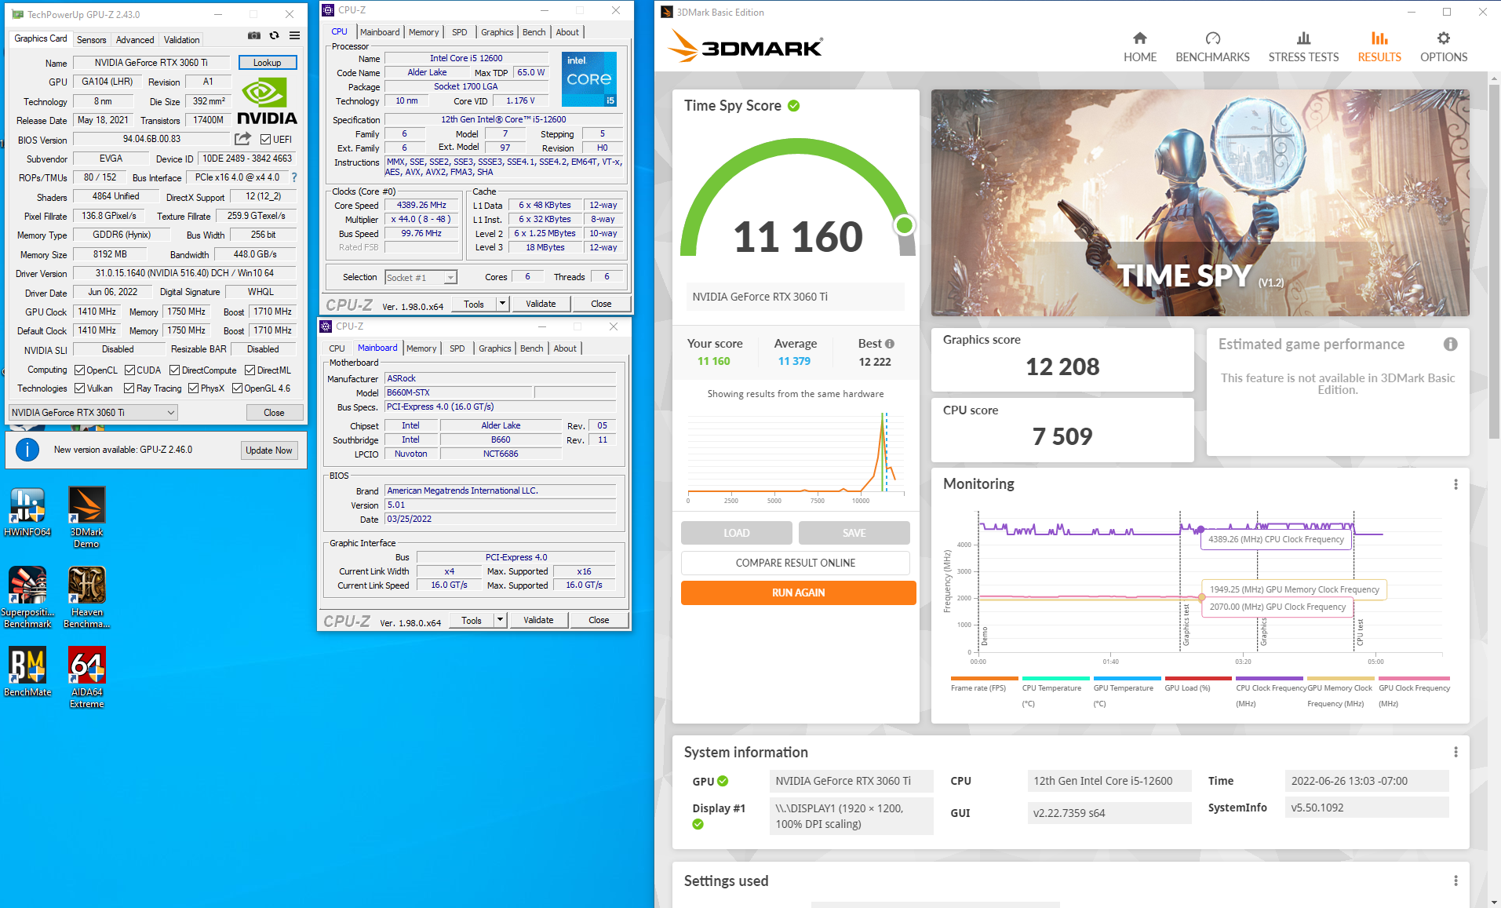Image resolution: width=1501 pixels, height=908 pixels.
Task: Open Superposition Benchmark desktop shortcut
Action: click(x=27, y=597)
